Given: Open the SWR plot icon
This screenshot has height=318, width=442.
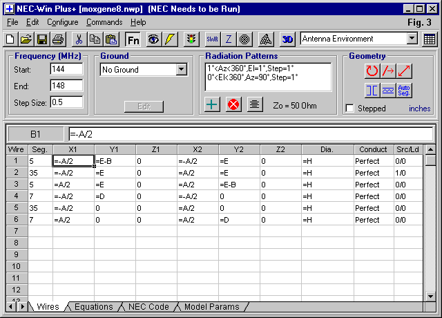Looking at the screenshot, I should click(212, 39).
